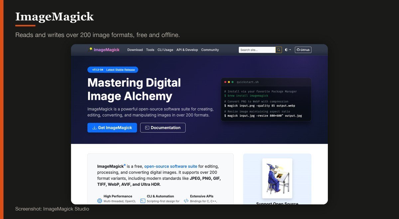Open the API & Develop menu
Viewport: 399px width, 219px height.
(187, 50)
